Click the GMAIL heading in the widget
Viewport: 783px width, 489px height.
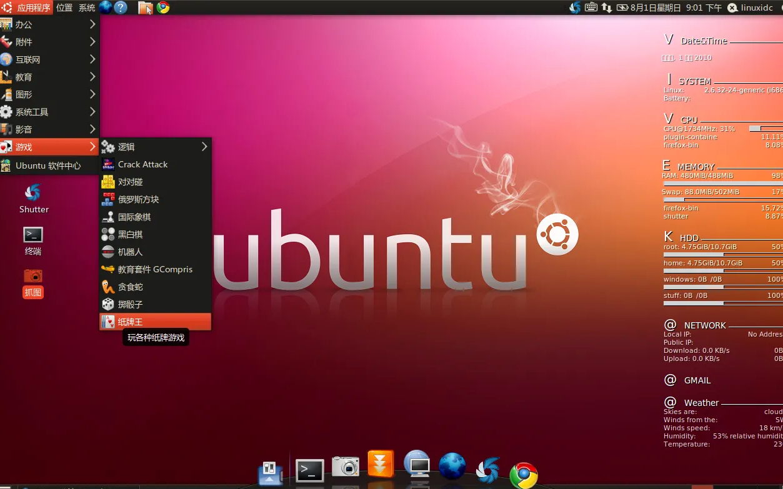coord(697,380)
